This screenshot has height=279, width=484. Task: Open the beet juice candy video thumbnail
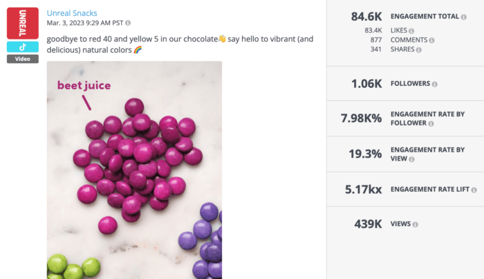coord(134,170)
